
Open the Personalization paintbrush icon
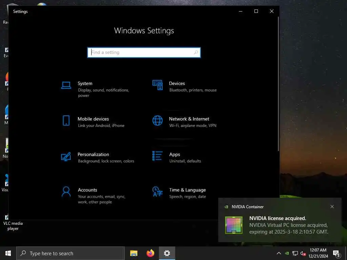coord(66,156)
